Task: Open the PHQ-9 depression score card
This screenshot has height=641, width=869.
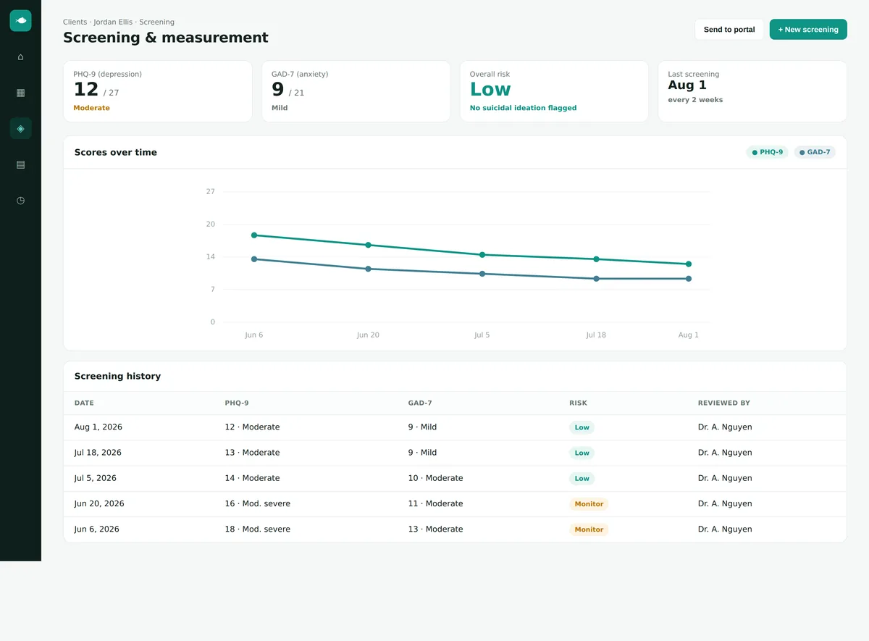Action: point(158,91)
